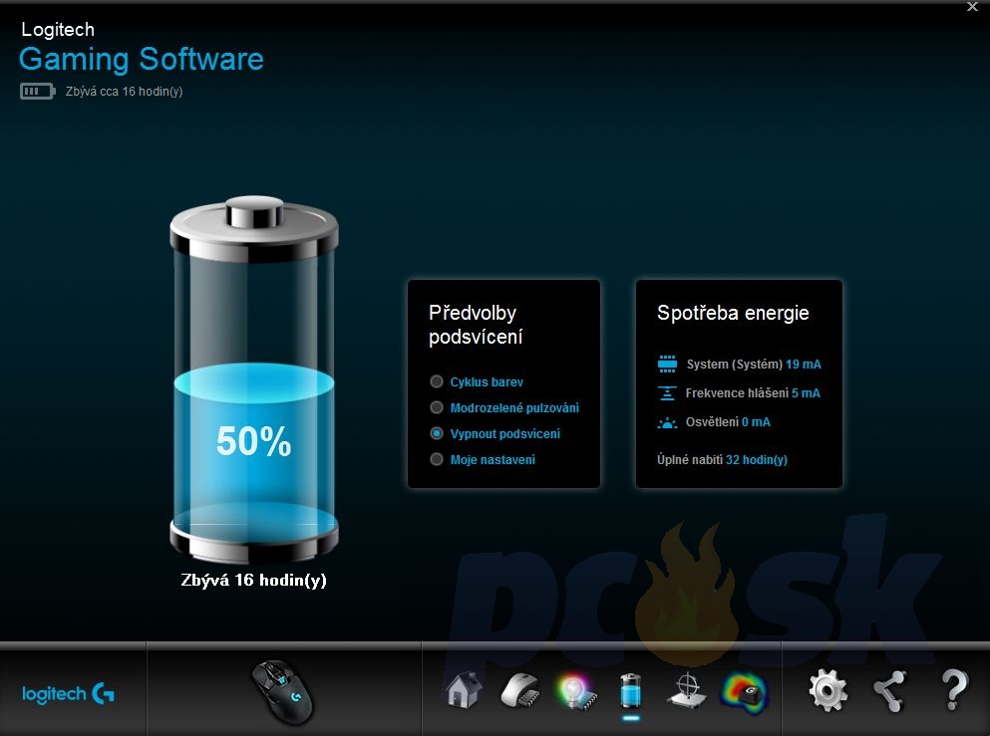Image resolution: width=990 pixels, height=736 pixels.
Task: Open help question mark icon
Action: 955,690
